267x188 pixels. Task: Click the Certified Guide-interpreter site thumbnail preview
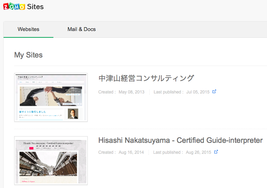(51, 160)
